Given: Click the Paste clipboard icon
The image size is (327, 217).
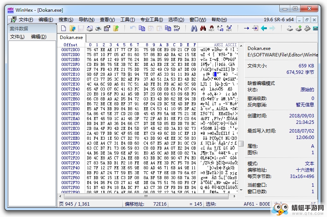Looking at the screenshot, I should [159, 28].
